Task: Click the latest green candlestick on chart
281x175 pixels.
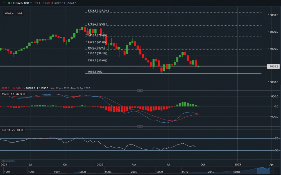Action: point(199,66)
